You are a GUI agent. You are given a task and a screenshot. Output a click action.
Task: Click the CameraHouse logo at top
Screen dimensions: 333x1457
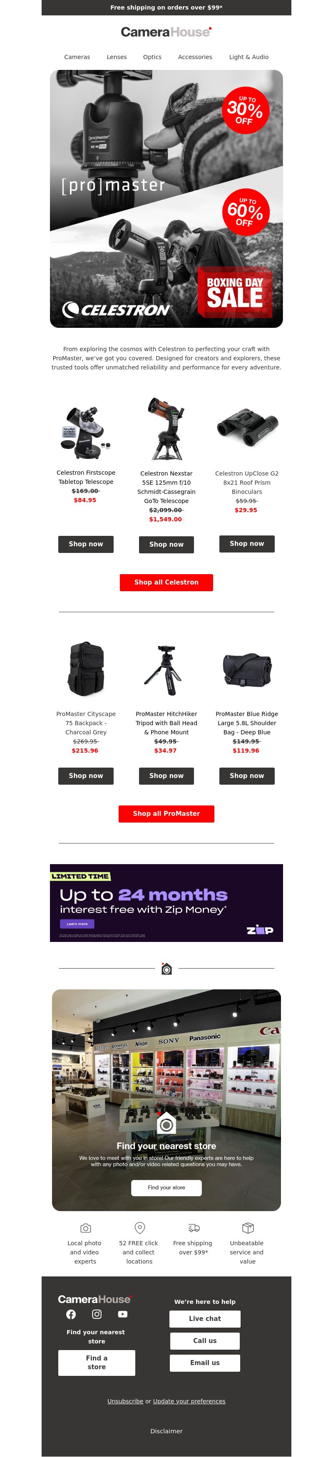pos(166,32)
